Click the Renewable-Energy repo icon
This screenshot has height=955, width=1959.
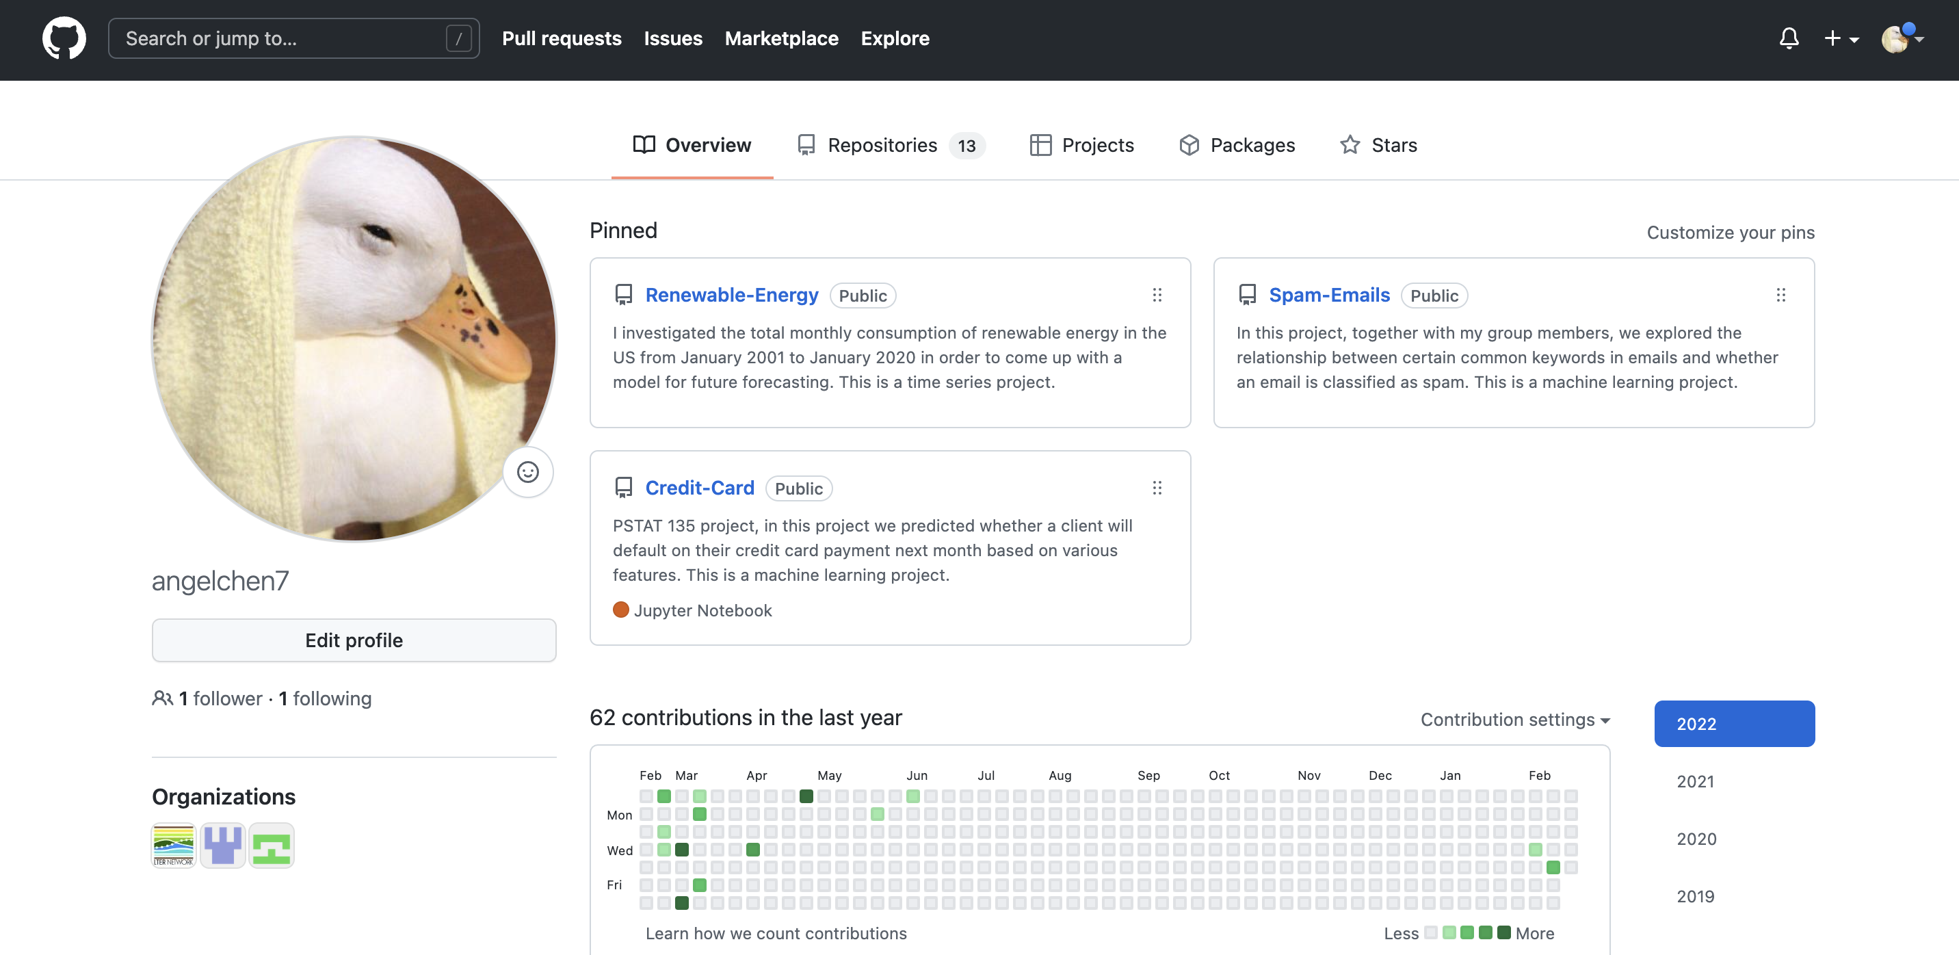click(x=624, y=295)
